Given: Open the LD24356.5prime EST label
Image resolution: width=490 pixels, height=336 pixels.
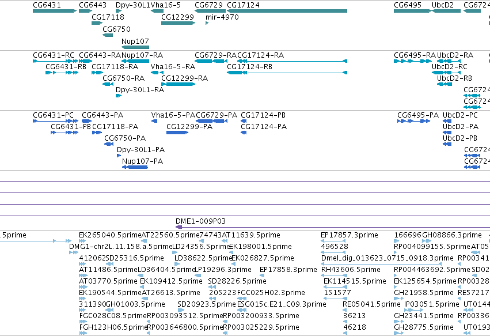Looking at the screenshot, I should tap(202, 247).
